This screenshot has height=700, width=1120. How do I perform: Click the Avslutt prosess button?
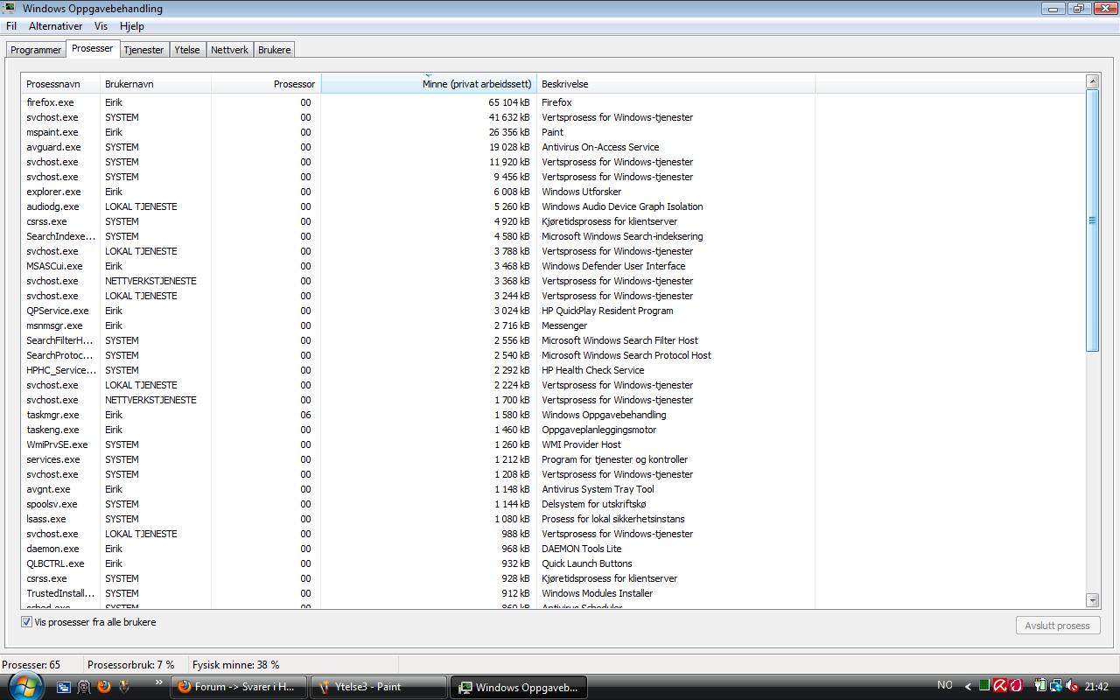tap(1057, 626)
